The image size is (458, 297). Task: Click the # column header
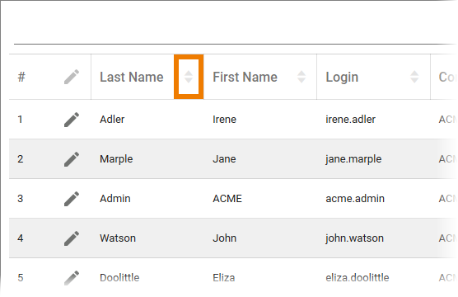pyautogui.click(x=21, y=78)
